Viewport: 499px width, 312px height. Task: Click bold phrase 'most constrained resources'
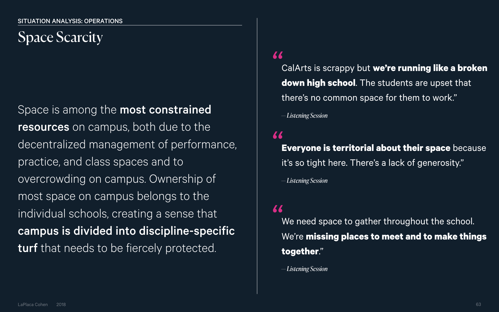pos(114,118)
